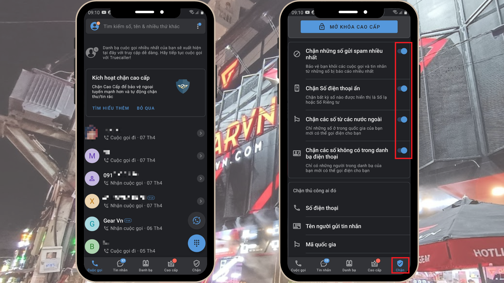
Task: Expand the first blurred call entry
Action: click(x=201, y=133)
